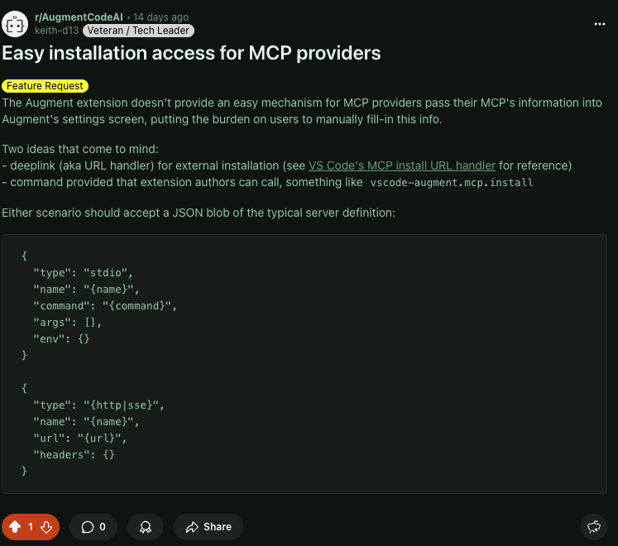Click the Either scenario should accept sentence
The width and height of the screenshot is (618, 546).
coord(199,213)
